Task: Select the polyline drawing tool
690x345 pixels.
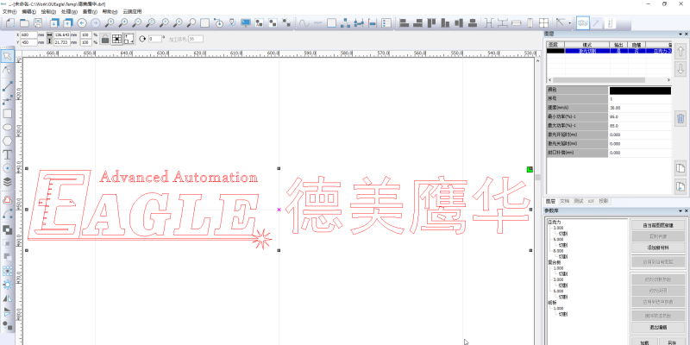Action: point(8,100)
